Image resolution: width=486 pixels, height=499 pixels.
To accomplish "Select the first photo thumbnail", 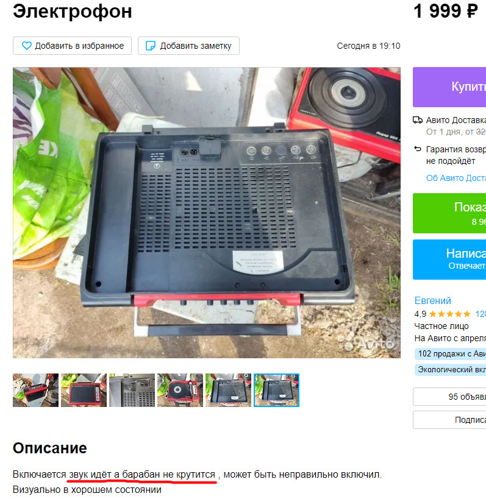I will (x=35, y=390).
